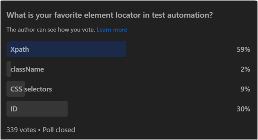The image size is (258, 140).
Task: Click the 9% result for CSS selectors
Action: [x=245, y=89]
